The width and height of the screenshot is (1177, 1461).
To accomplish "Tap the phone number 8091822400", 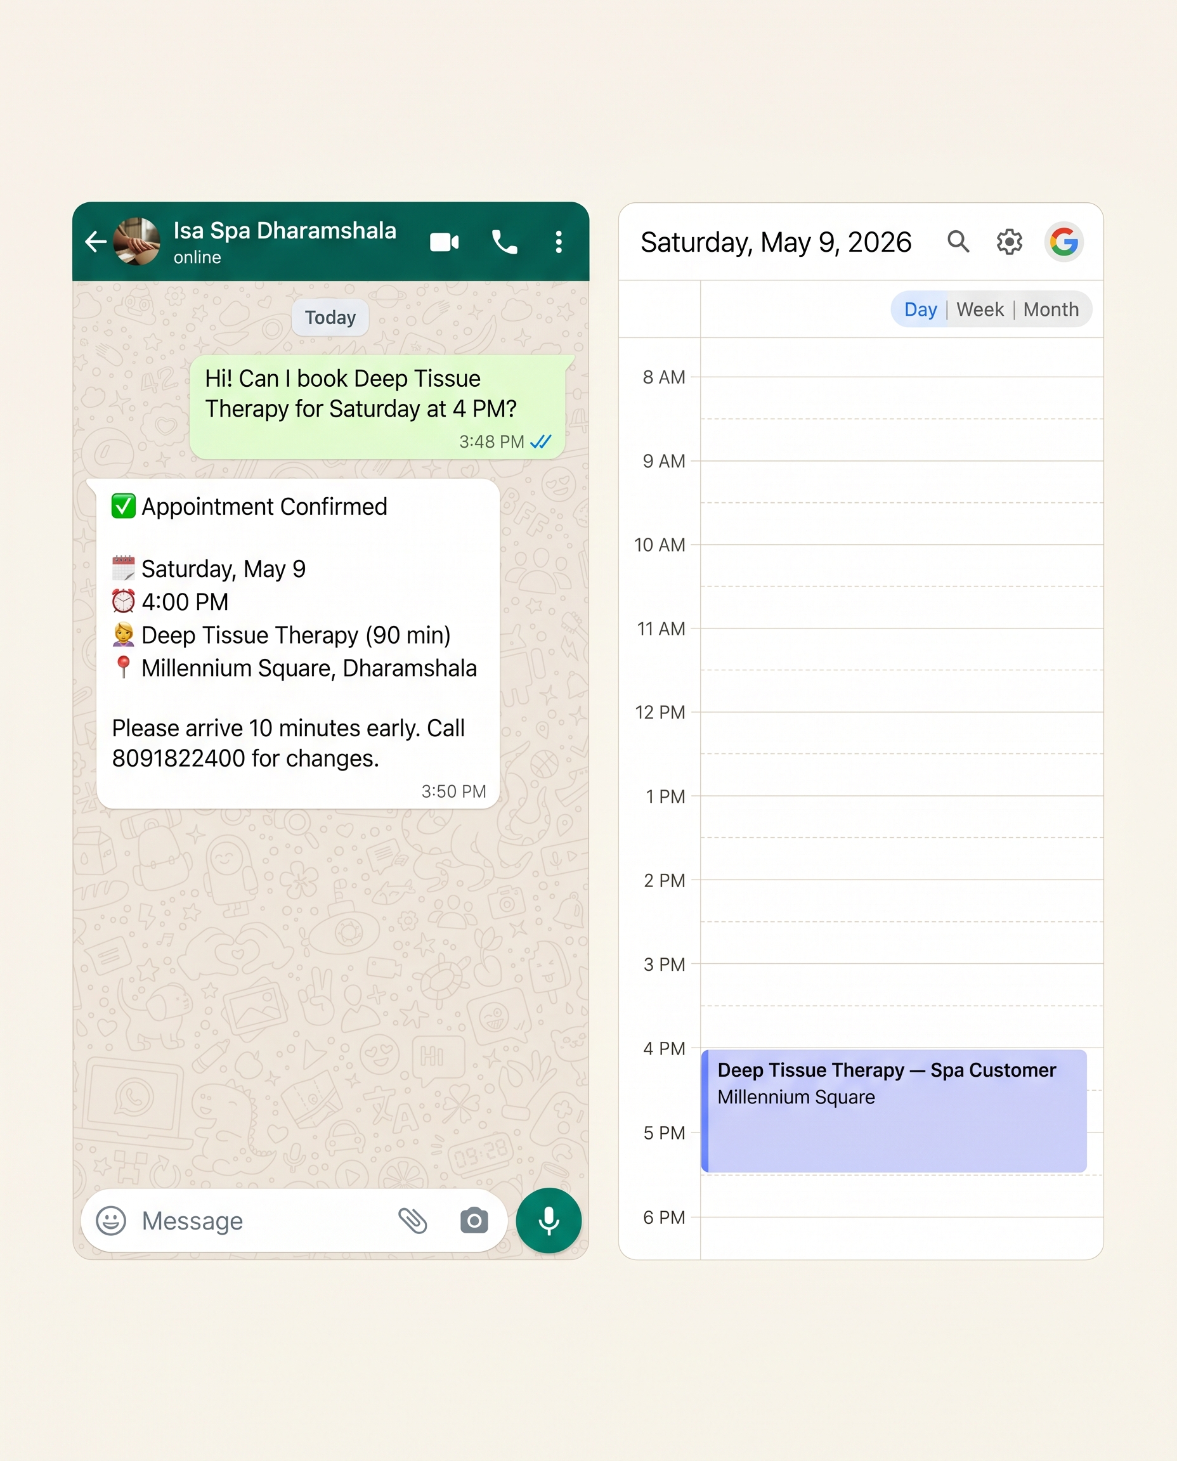I will coord(178,758).
